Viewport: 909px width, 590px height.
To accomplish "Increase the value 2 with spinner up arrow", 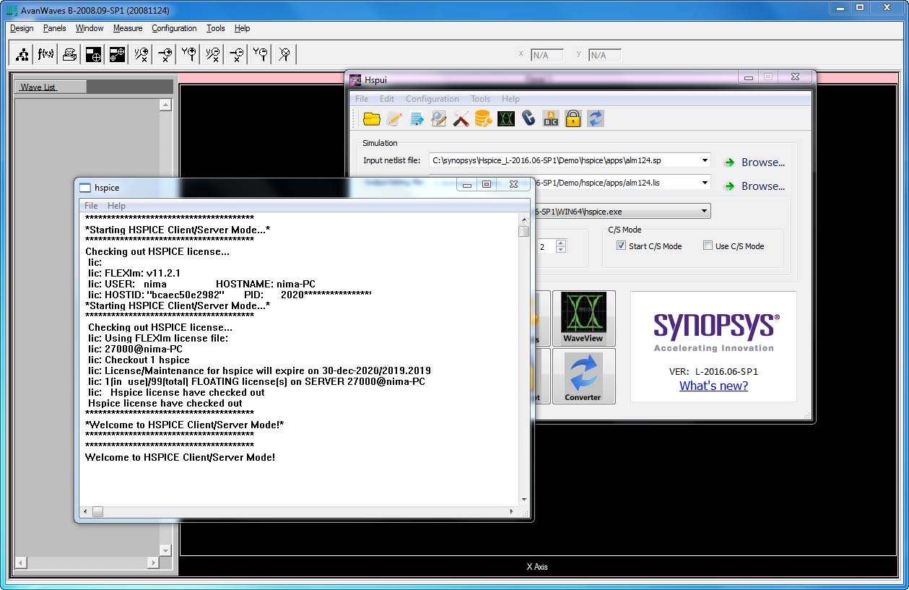I will click(x=561, y=243).
